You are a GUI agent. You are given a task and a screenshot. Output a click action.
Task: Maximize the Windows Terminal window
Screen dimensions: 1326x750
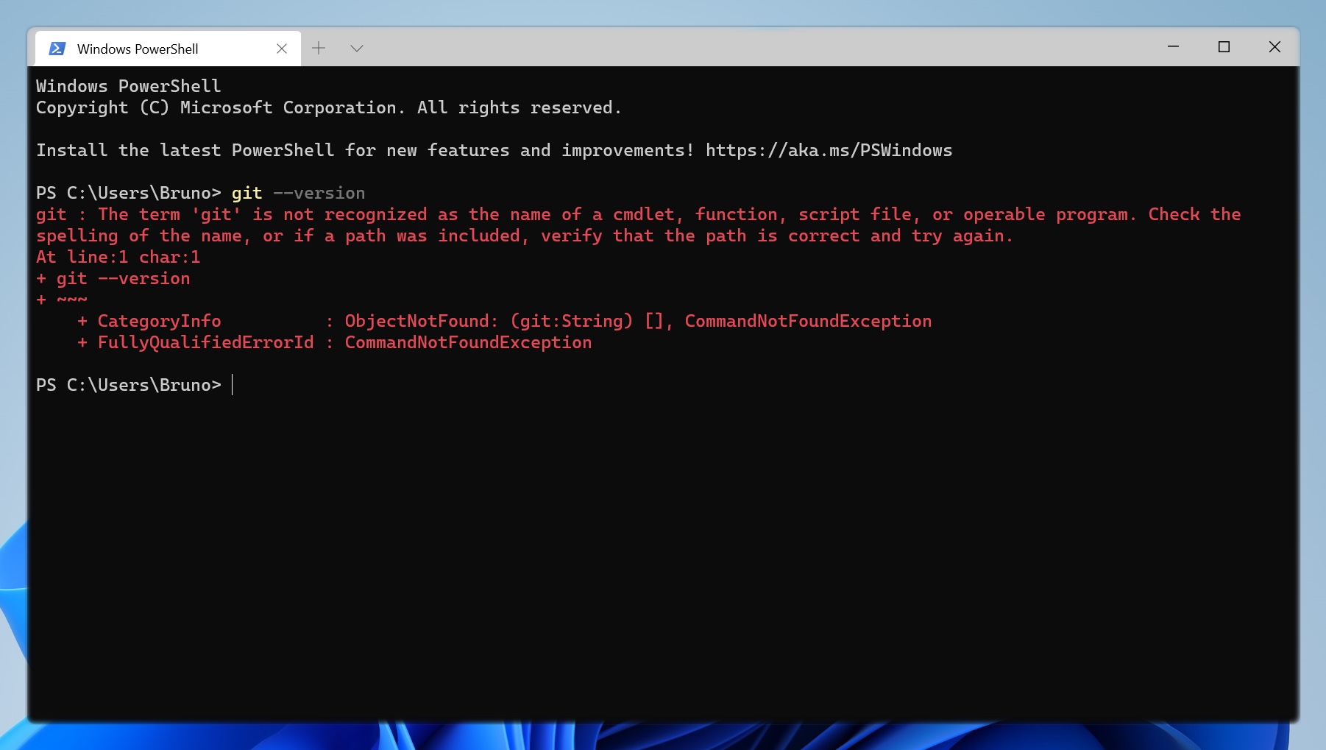1225,46
